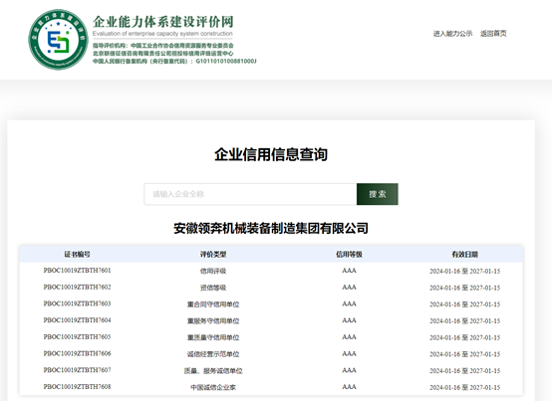
Task: Click the circular green site logo
Action: 58,40
